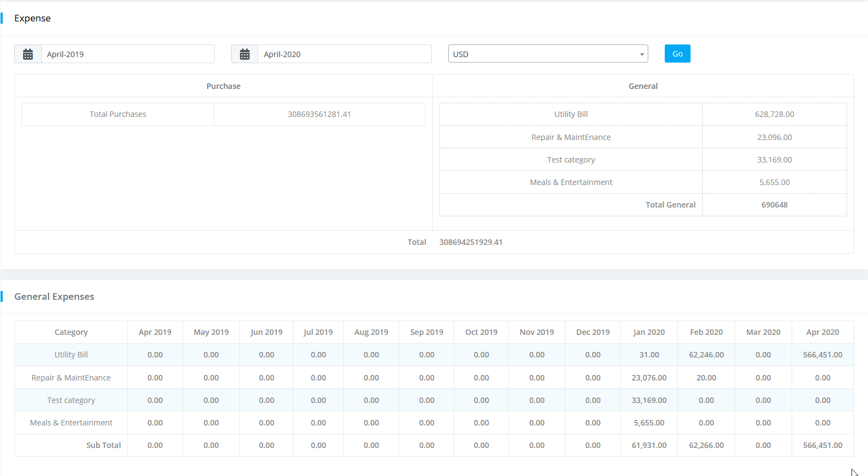Click the Meals & Entertainment Jan 2020 value 5,655.00

pos(649,423)
